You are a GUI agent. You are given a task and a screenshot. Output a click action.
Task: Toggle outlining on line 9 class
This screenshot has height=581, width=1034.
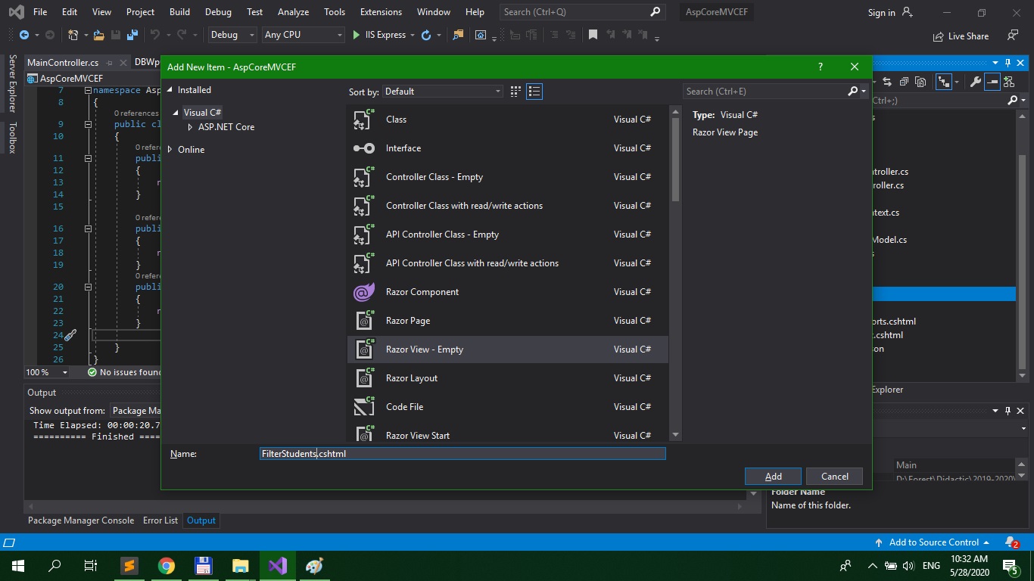88,124
